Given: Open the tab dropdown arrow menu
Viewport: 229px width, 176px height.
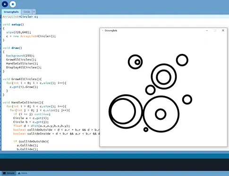Looking at the screenshot, I should 34,12.
